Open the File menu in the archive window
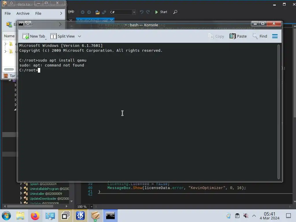Screen dimensions: 296x222 (x=8, y=13)
